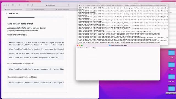Click the '--describe --topic test' code line
Image resolution: width=176 pixels, height=99 pixels.
[36, 53]
